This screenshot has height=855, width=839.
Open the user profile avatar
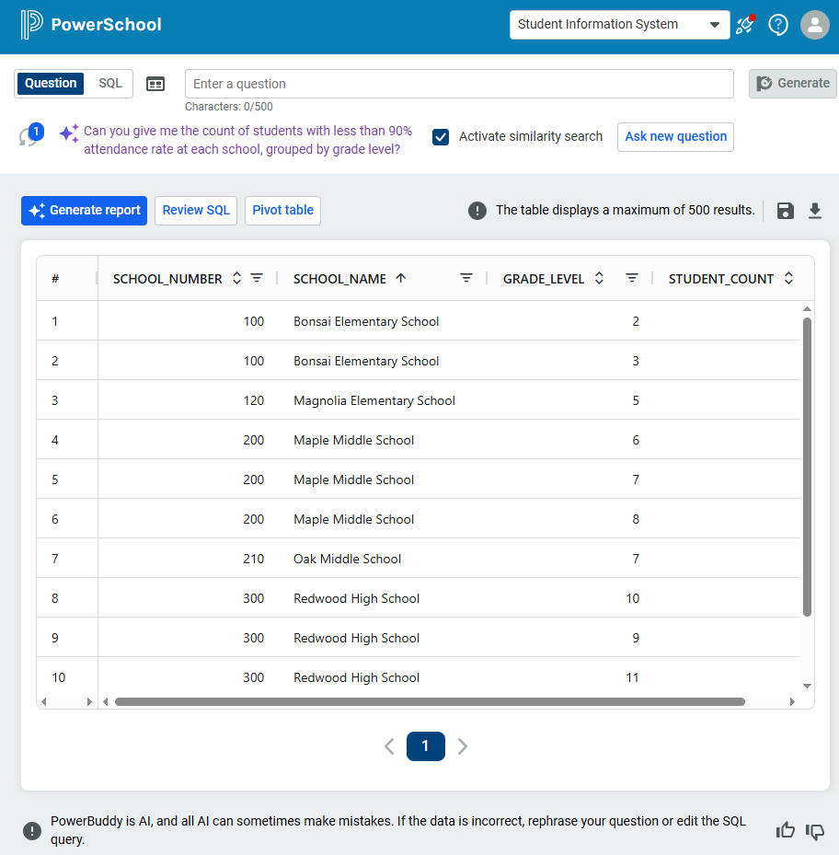pos(814,25)
